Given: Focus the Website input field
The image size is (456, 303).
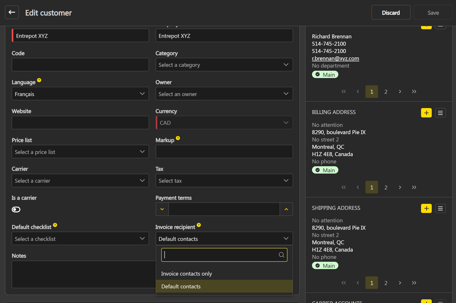Looking at the screenshot, I should click(80, 123).
